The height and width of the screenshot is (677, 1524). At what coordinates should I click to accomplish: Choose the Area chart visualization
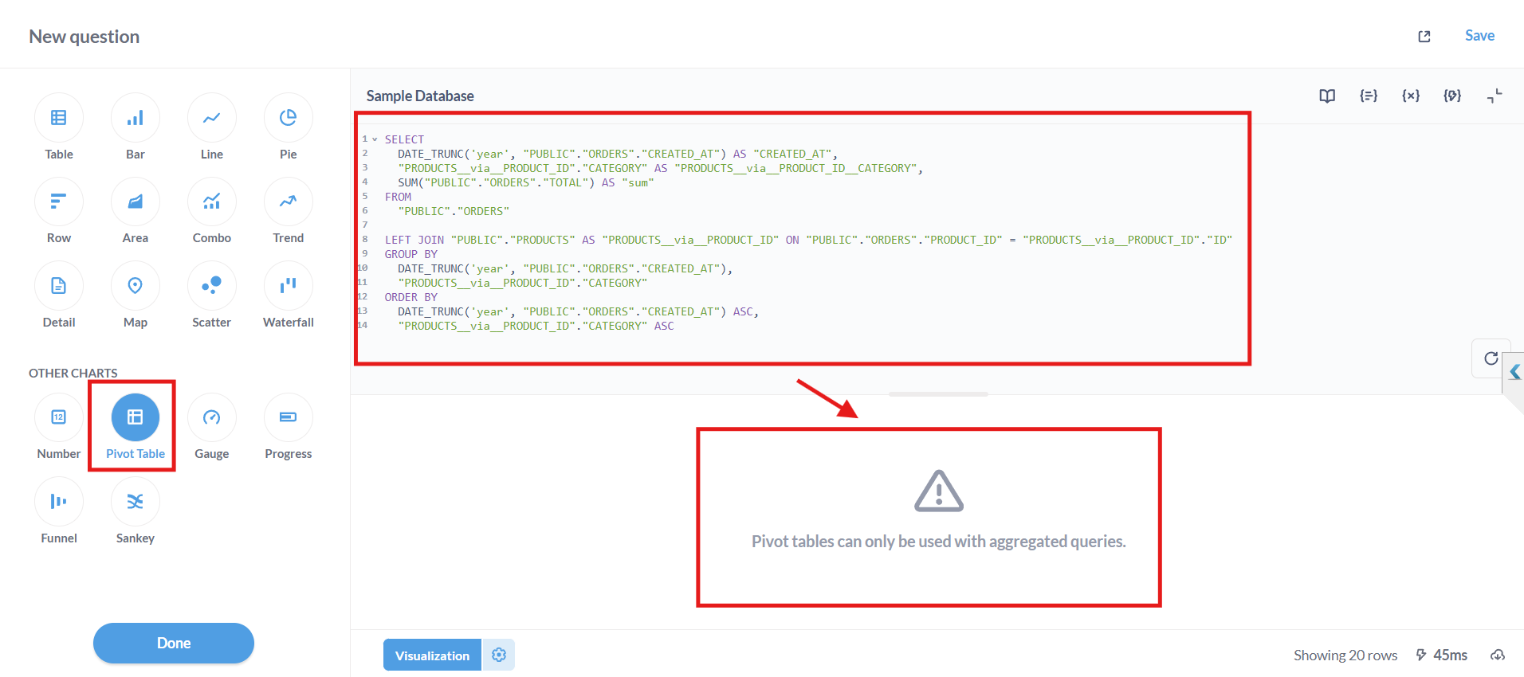point(136,202)
